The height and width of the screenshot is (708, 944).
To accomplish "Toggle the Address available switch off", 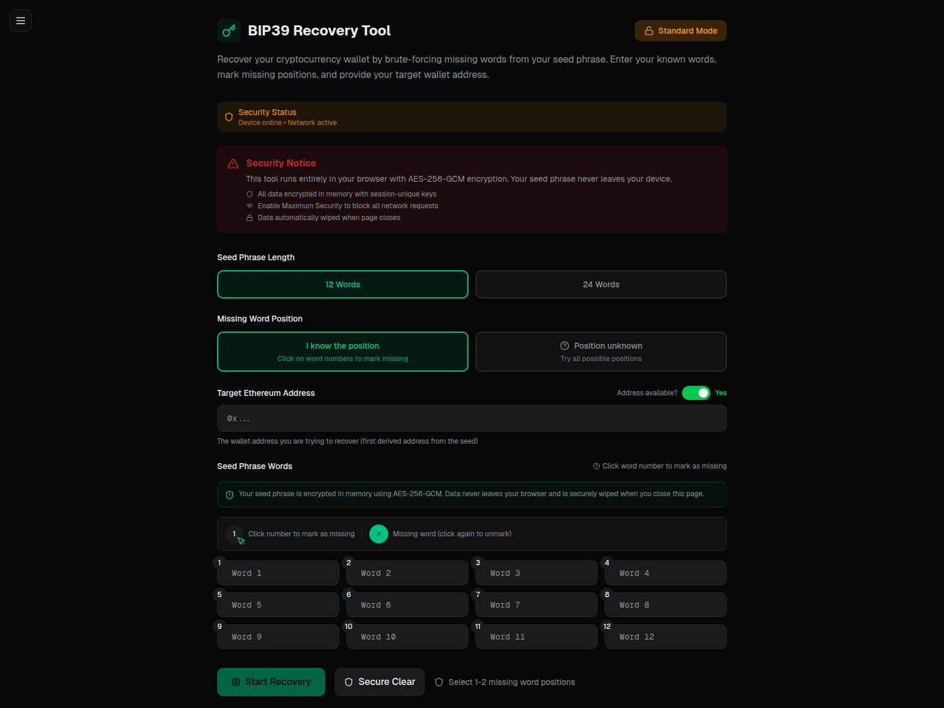I will [x=696, y=392].
